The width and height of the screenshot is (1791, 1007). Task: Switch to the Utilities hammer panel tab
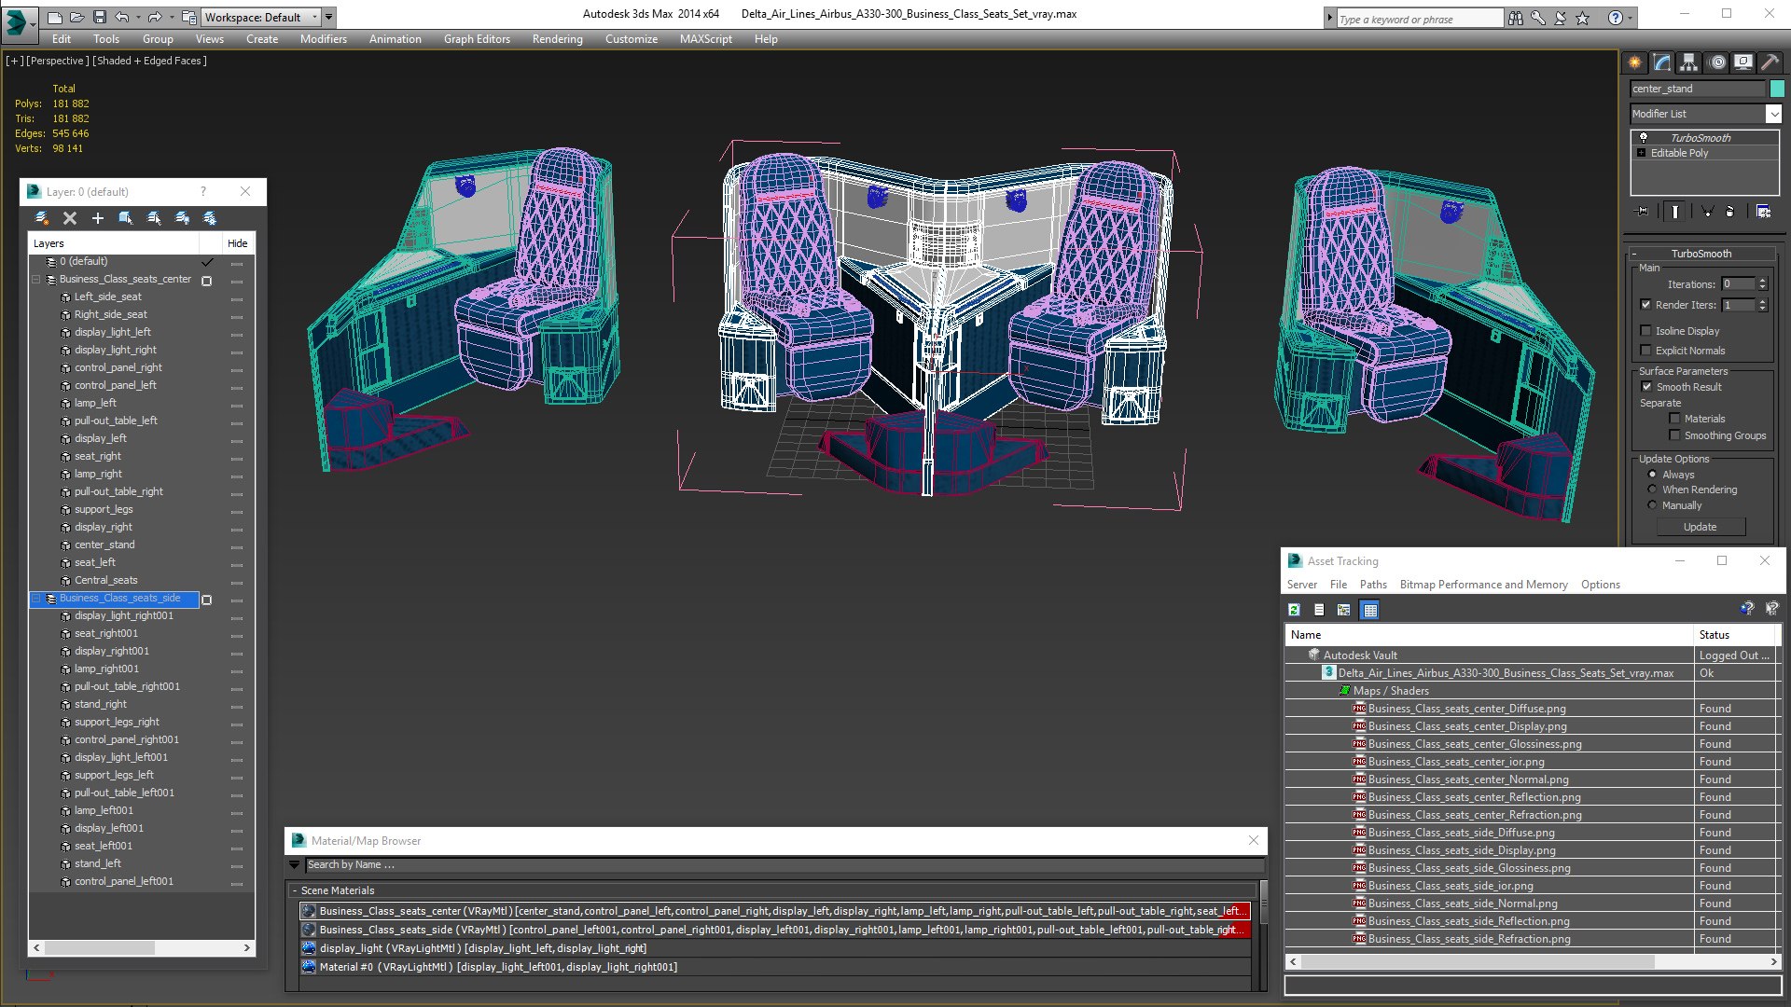point(1770,62)
